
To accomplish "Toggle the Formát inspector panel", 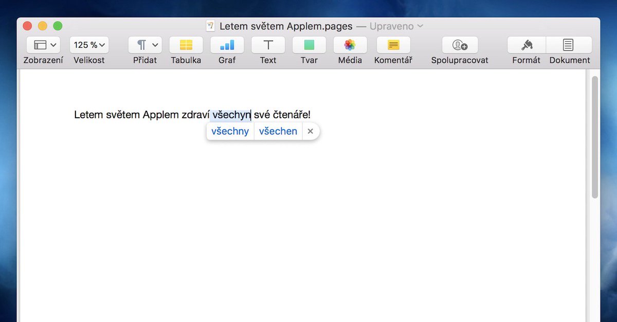I will (527, 45).
